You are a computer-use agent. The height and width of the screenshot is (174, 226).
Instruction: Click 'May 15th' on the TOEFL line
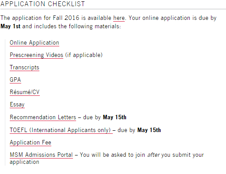(149, 130)
